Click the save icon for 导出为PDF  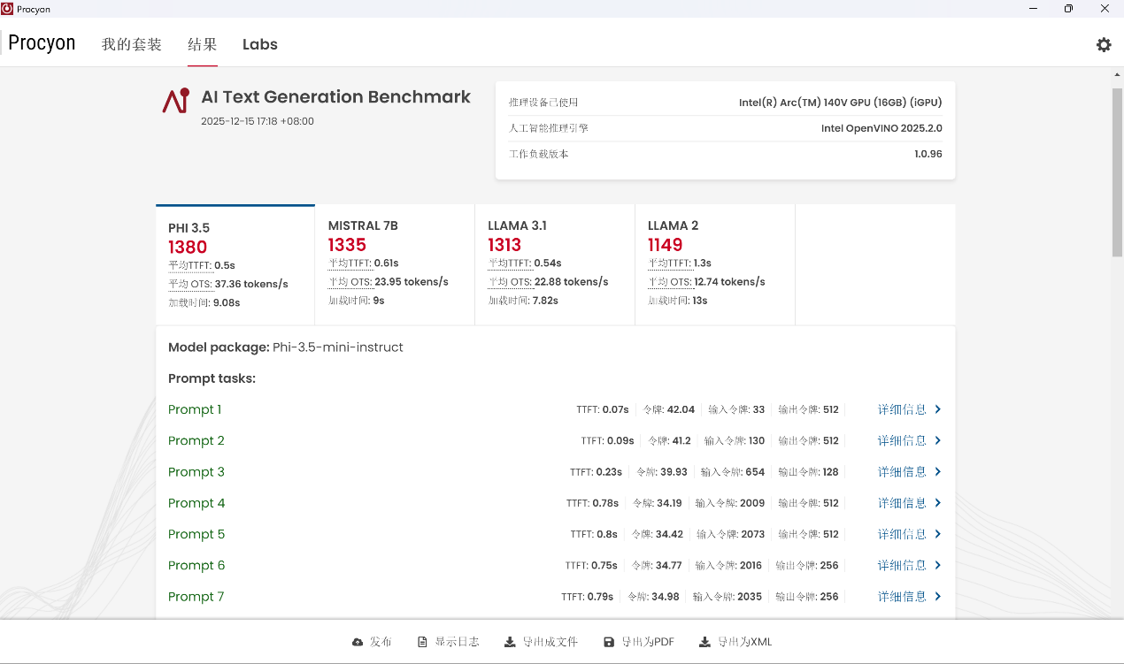point(609,642)
